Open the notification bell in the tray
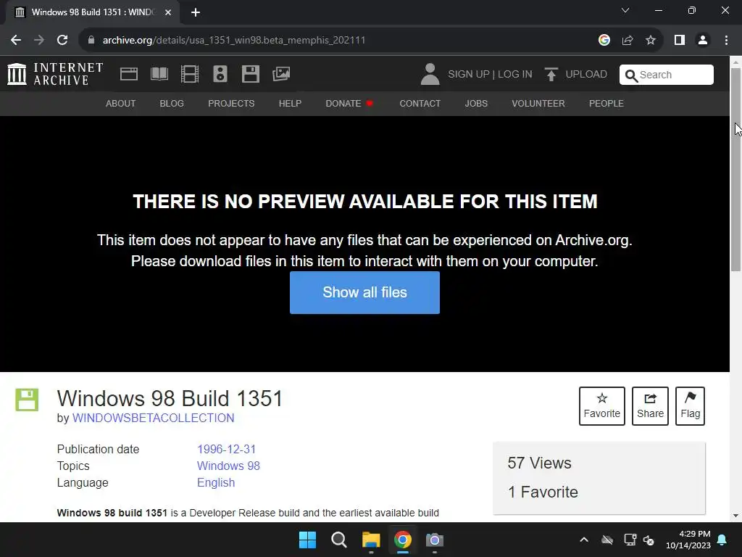The image size is (742, 557). pos(722,540)
